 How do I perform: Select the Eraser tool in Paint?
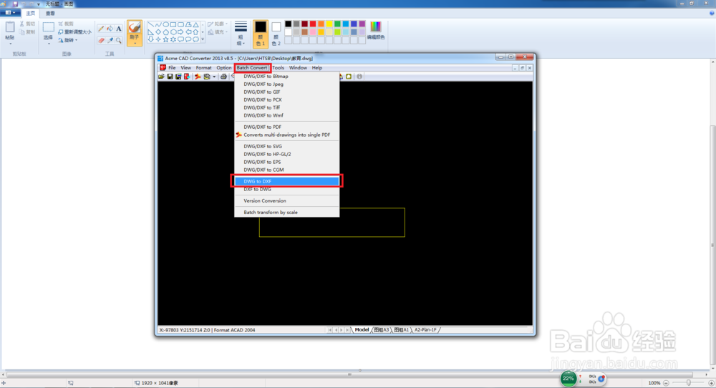[x=101, y=40]
